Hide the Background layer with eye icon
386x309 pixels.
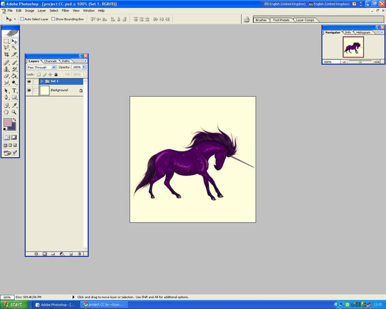29,91
